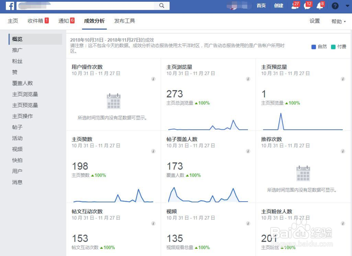Open the 主页浏览量 card title

179,67
